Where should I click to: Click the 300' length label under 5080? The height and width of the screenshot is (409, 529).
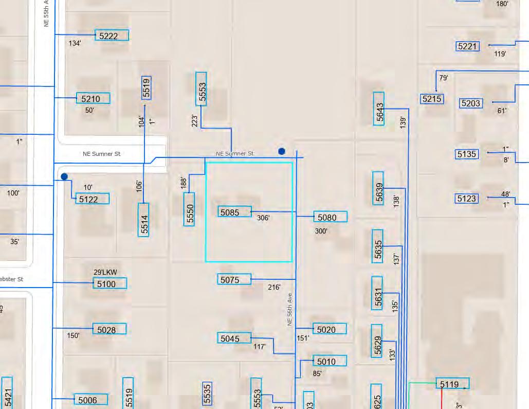(x=321, y=231)
